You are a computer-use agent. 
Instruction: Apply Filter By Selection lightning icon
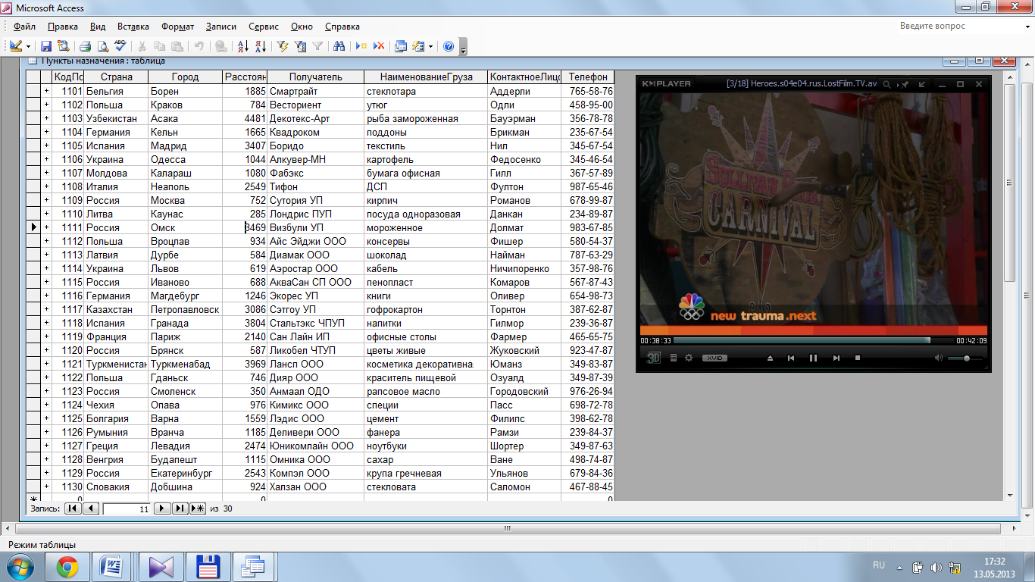pos(283,46)
